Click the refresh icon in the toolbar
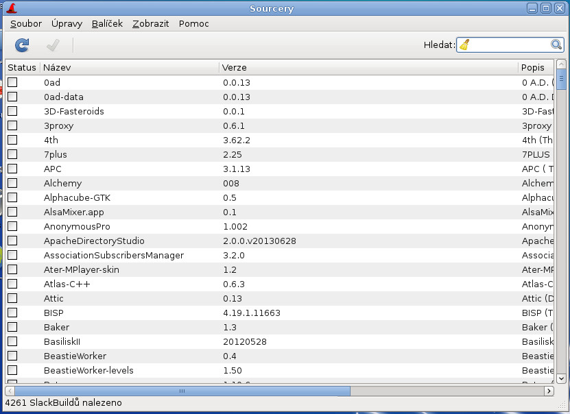Viewport: 570px width, 414px height. [x=22, y=45]
